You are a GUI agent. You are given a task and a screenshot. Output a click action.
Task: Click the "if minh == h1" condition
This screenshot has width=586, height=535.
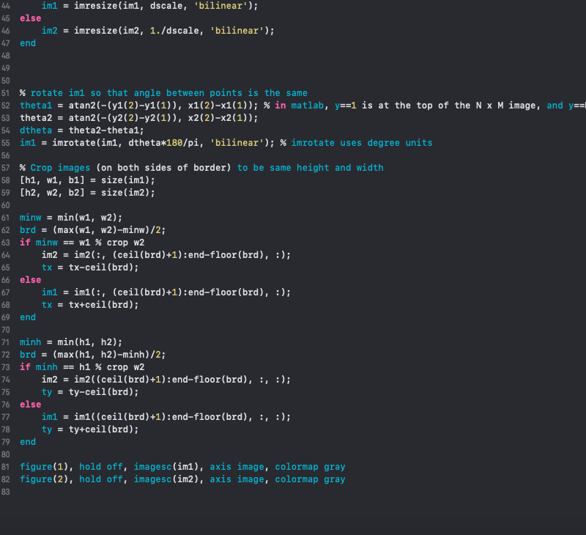[x=55, y=367]
